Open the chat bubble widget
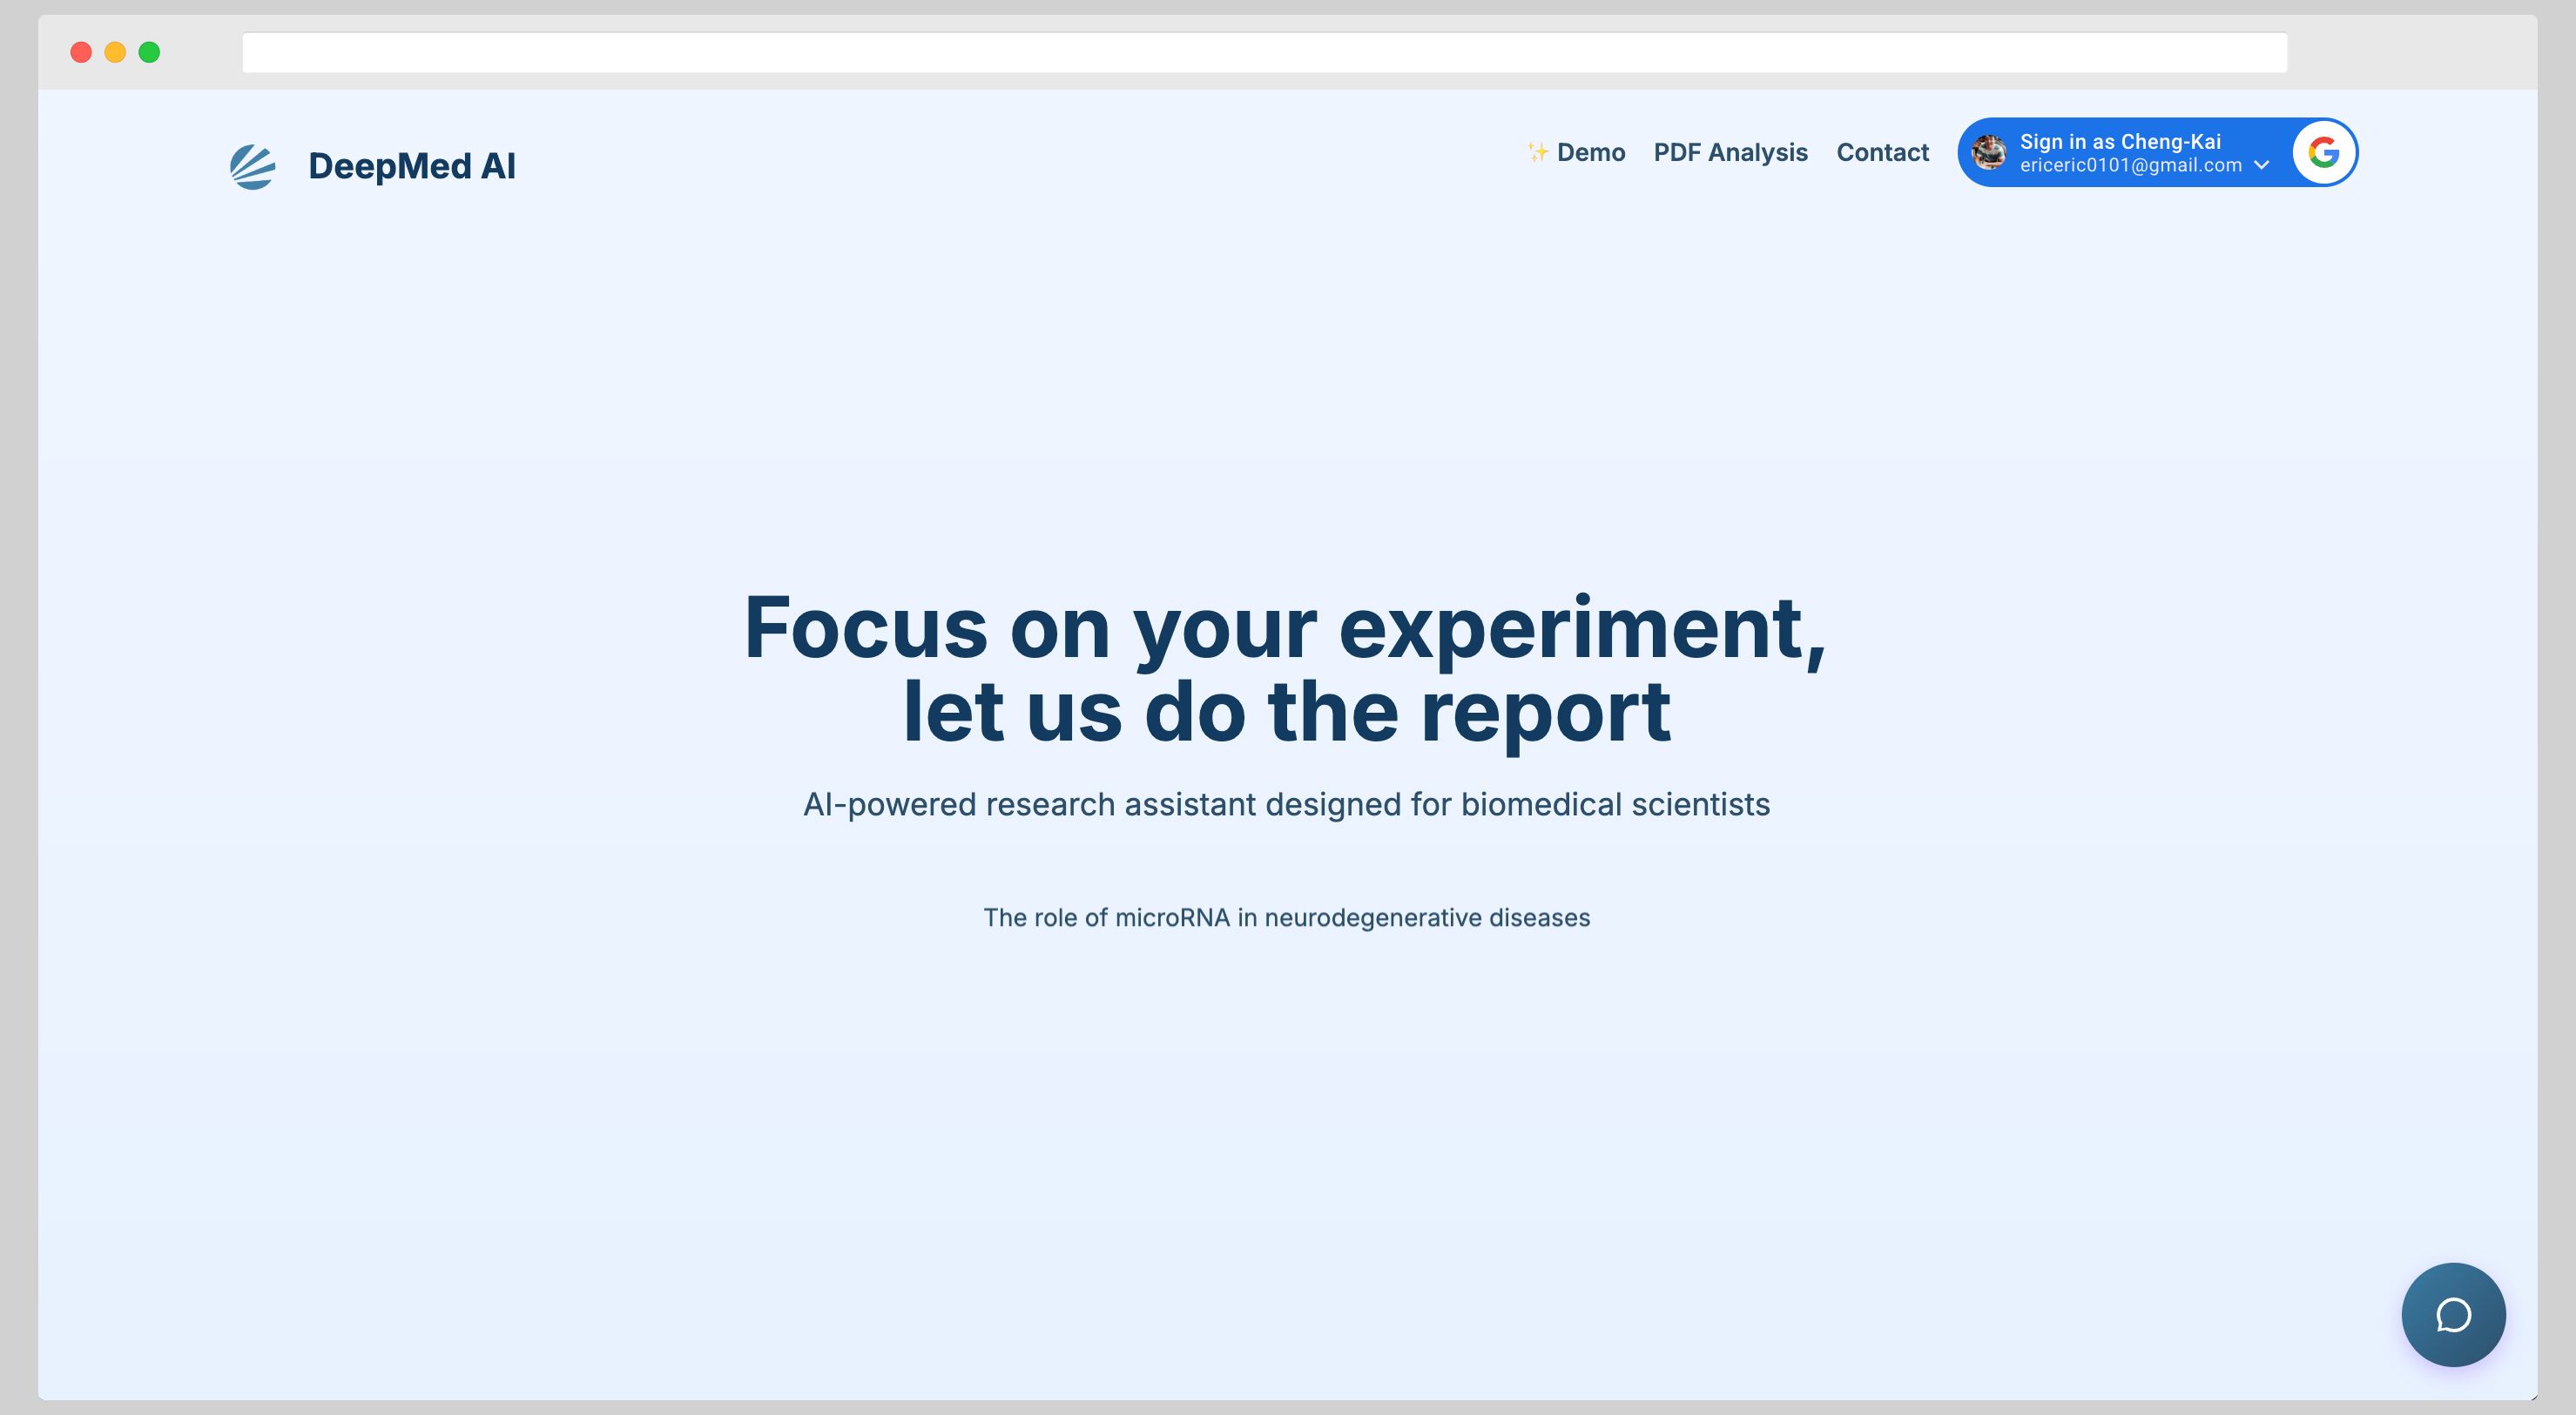2576x1415 pixels. pos(2453,1314)
